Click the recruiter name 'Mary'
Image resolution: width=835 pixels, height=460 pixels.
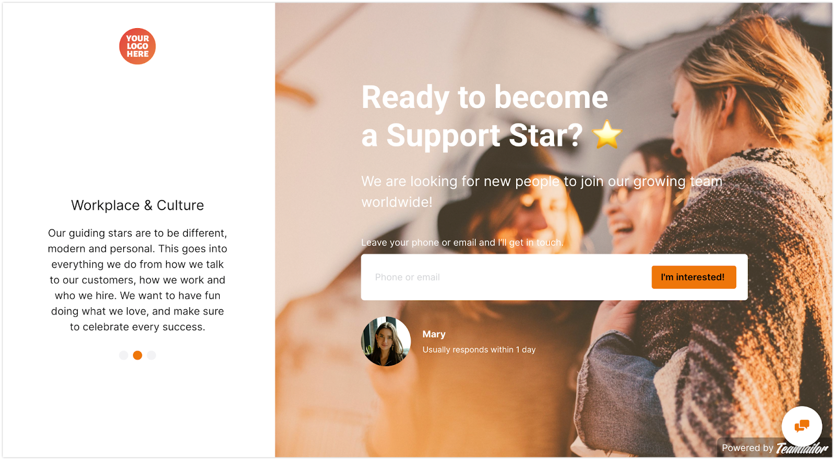pos(434,334)
